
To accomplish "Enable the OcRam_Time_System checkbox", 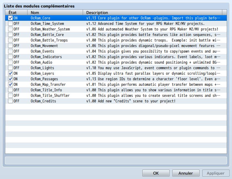I will [10, 24].
